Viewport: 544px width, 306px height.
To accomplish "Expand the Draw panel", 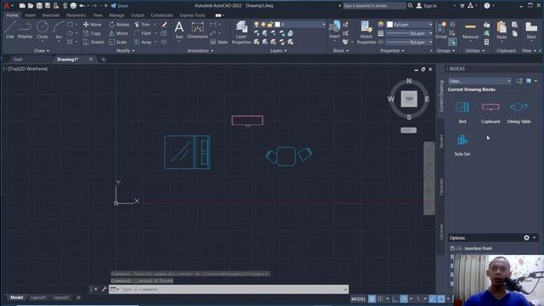I will coord(42,51).
